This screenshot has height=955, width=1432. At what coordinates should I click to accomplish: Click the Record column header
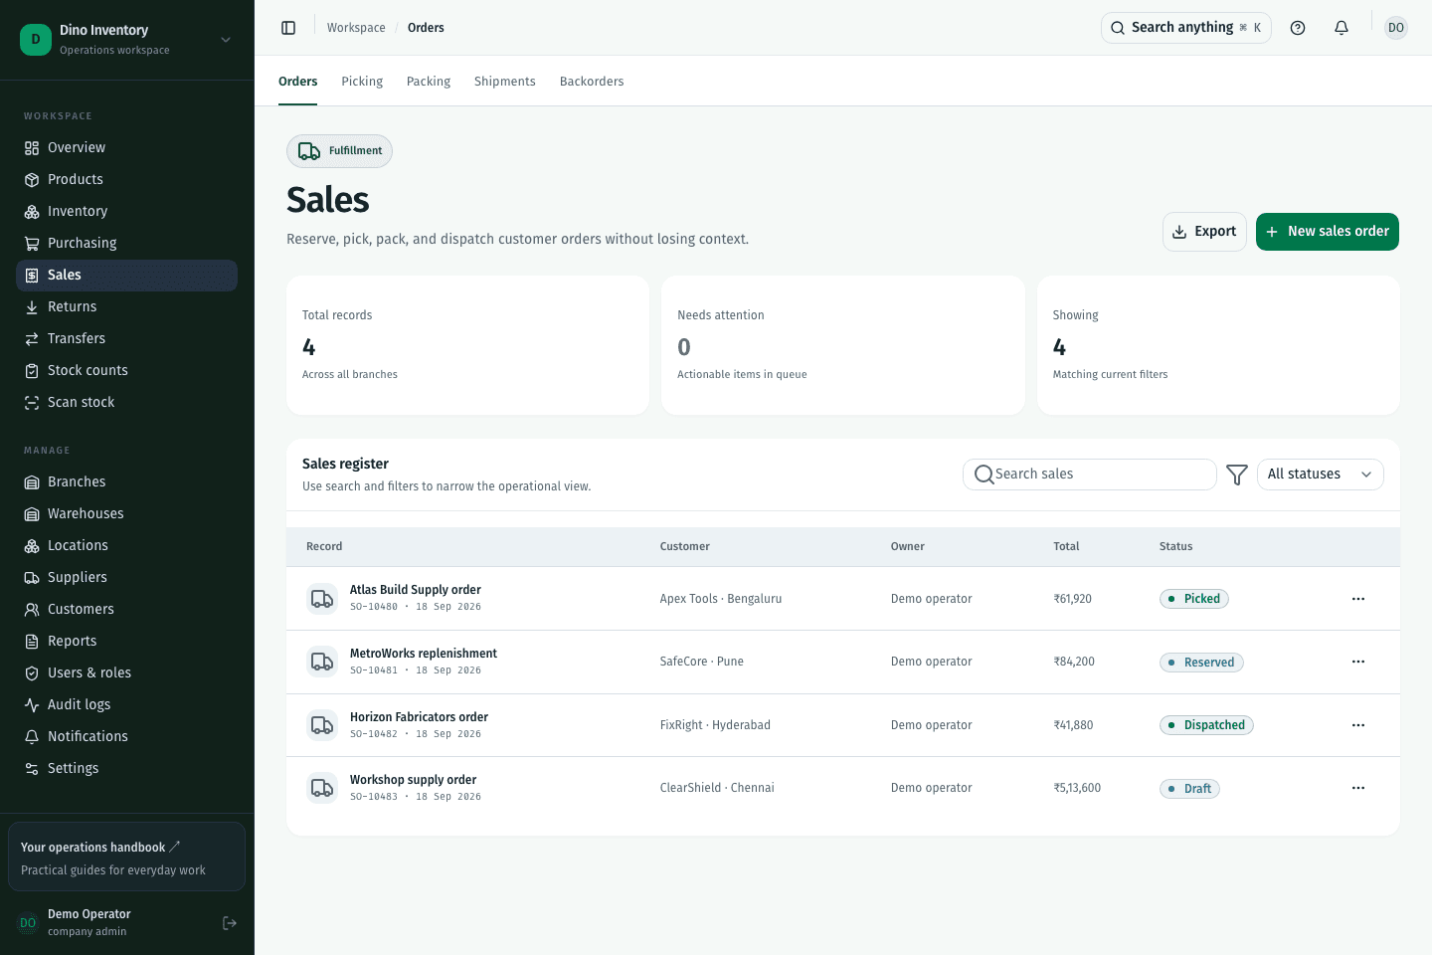point(324,547)
